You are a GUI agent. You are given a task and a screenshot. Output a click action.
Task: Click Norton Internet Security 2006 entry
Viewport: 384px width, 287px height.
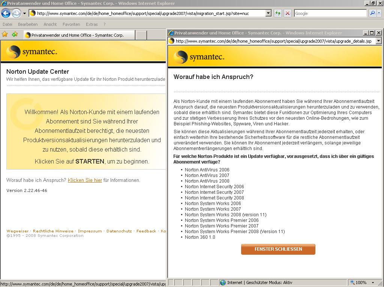tap(214, 186)
